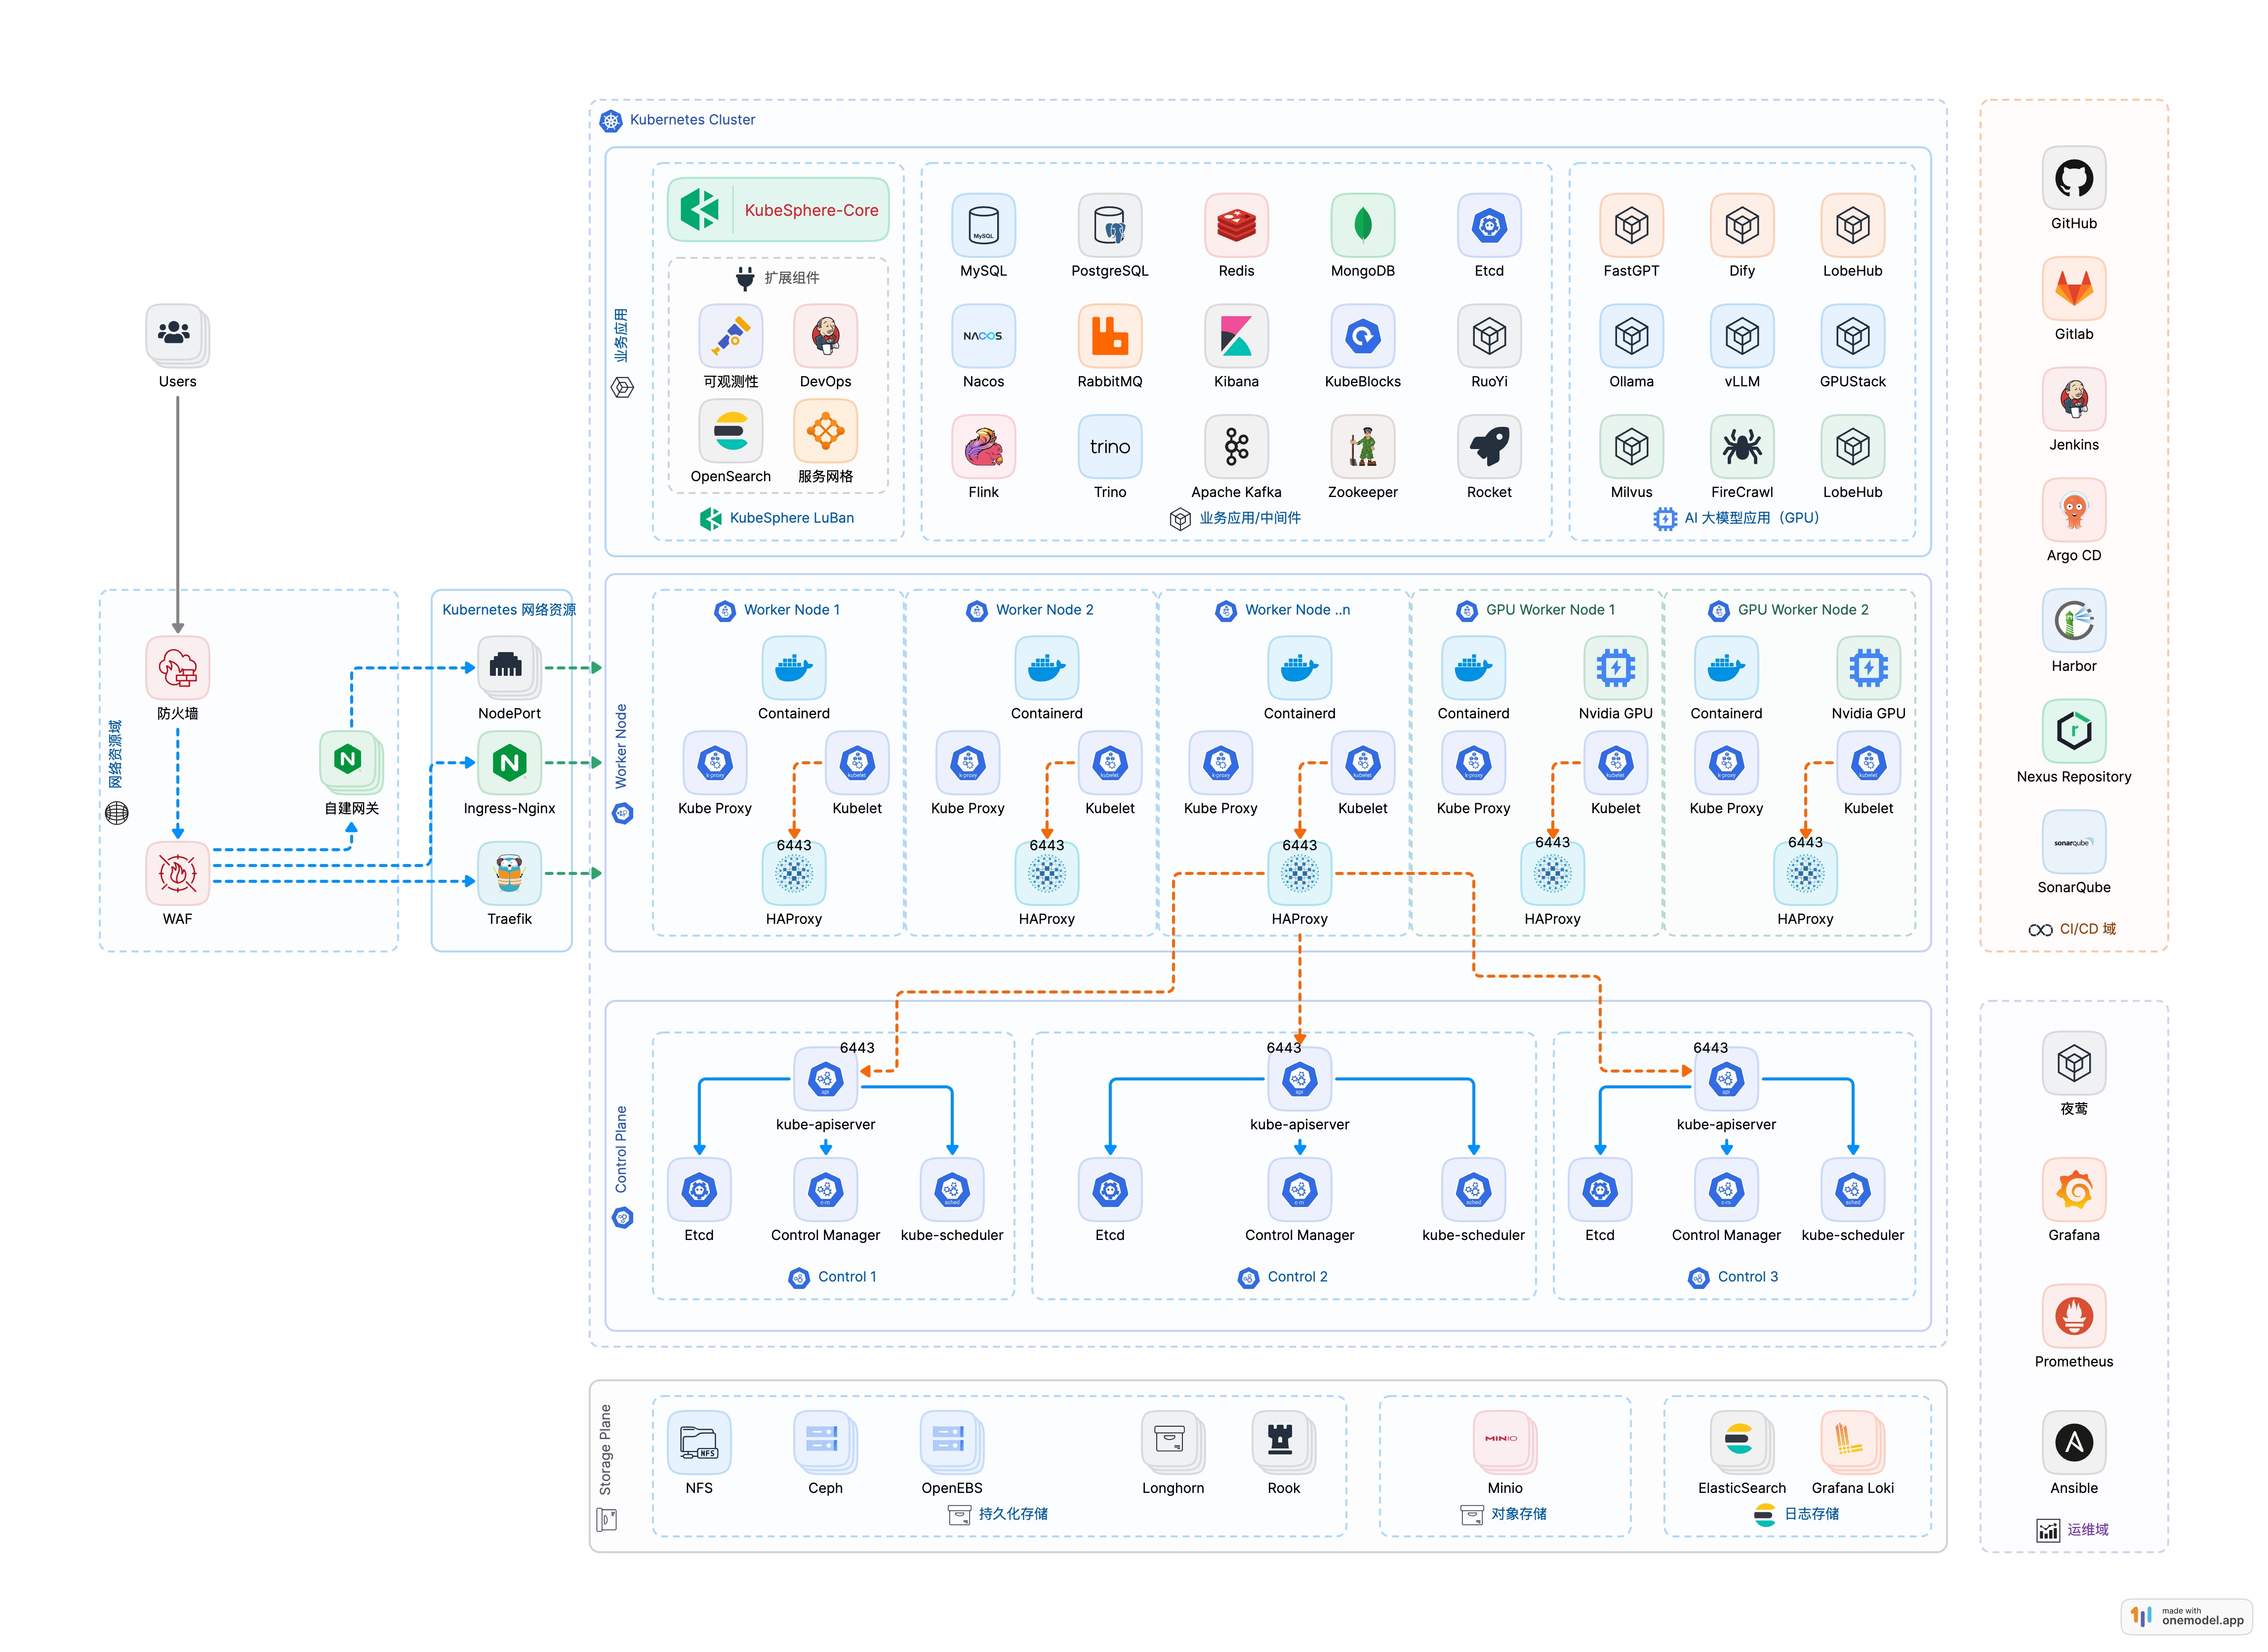The width and height of the screenshot is (2268, 1652).
Task: Click the Ceph storage icon
Action: point(825,1442)
